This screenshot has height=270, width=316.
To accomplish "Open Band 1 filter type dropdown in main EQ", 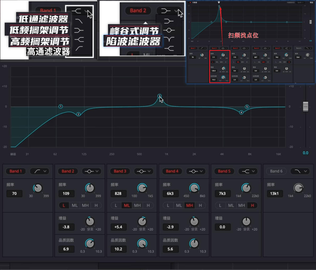I will [39, 171].
